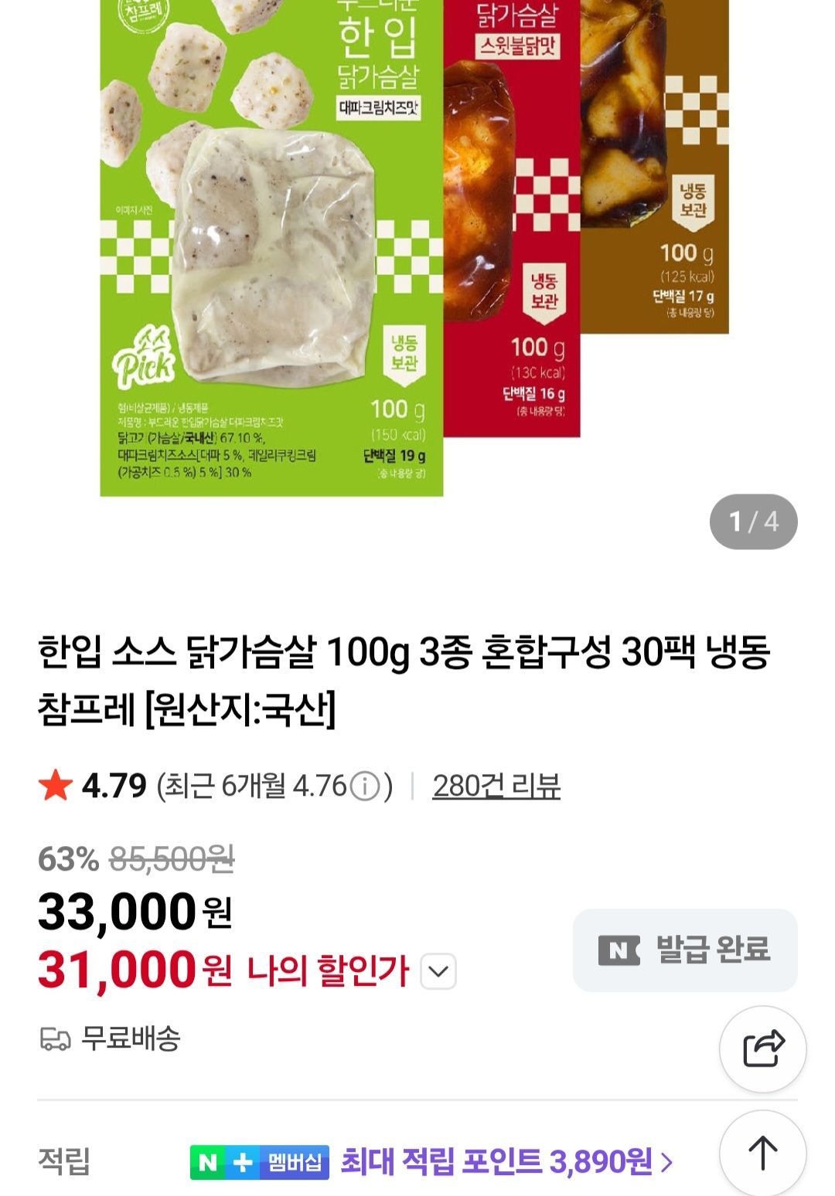This screenshot has width=835, height=1196.
Task: Tap the Pick badge on green package
Action: [145, 359]
